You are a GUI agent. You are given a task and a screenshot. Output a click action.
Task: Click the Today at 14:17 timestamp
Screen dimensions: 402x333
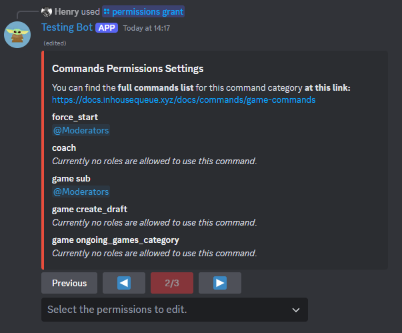coord(147,28)
